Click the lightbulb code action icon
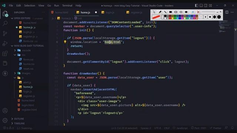 click(x=65, y=42)
